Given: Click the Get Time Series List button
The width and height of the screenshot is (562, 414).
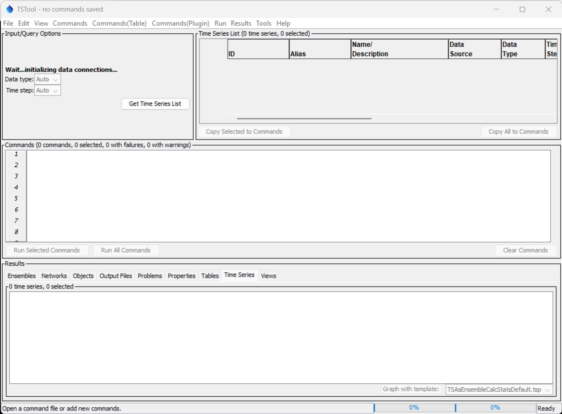Looking at the screenshot, I should tap(155, 103).
